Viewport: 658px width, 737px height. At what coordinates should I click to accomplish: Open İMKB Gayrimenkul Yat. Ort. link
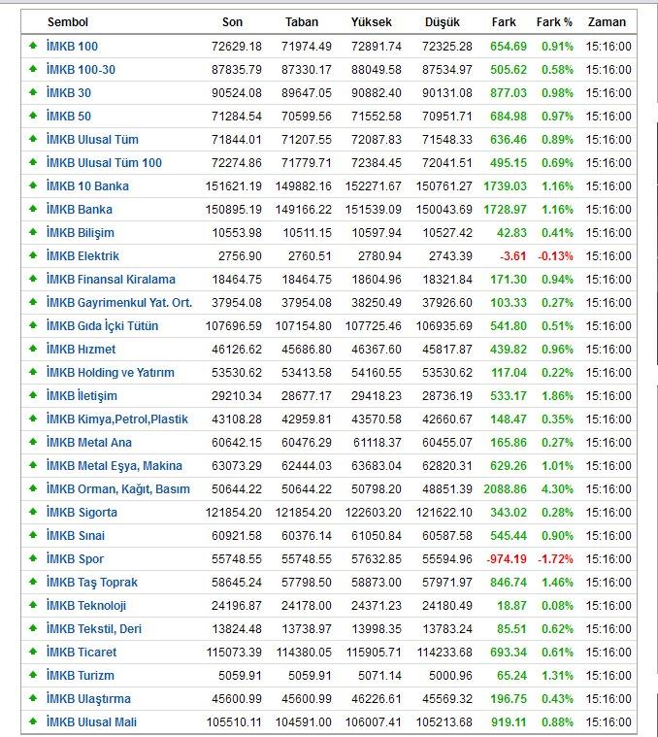point(119,302)
